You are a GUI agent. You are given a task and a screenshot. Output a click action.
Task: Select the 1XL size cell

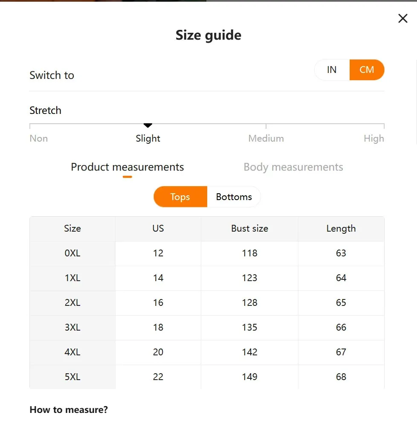[72, 278]
